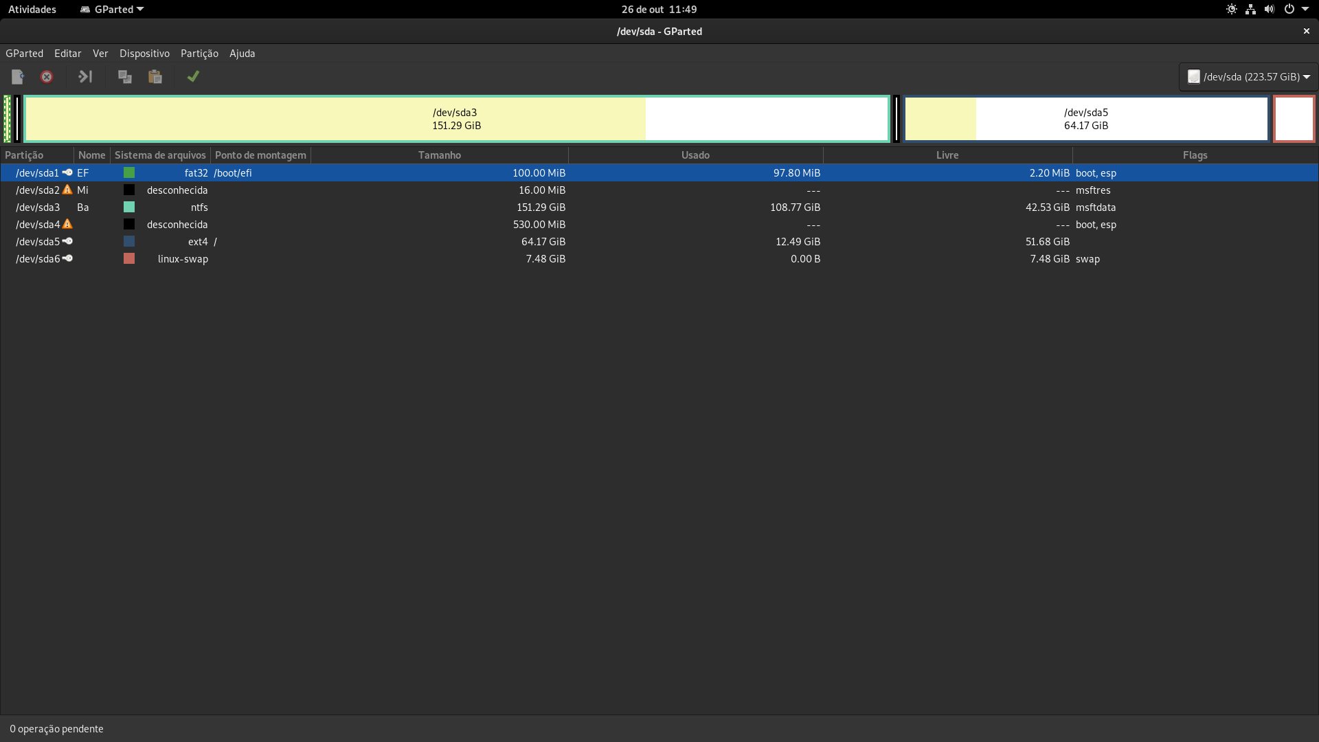Click the Partição column header
The width and height of the screenshot is (1319, 742).
[37, 155]
